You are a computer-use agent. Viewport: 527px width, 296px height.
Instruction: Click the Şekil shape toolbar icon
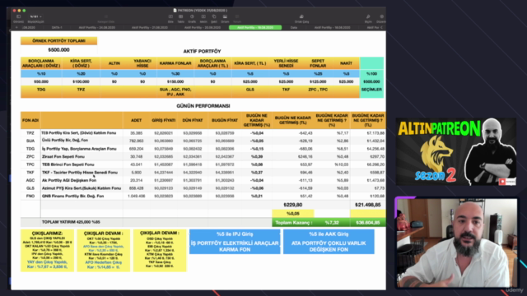tap(214, 16)
